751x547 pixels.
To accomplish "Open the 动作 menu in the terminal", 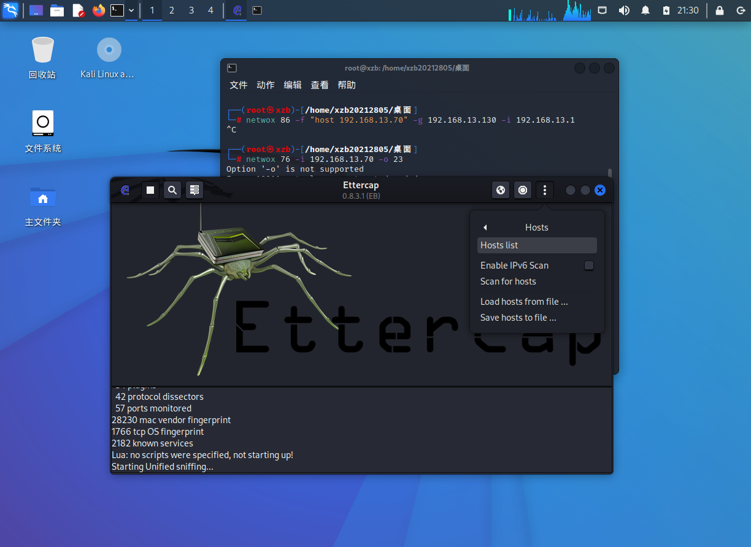I will coord(266,85).
